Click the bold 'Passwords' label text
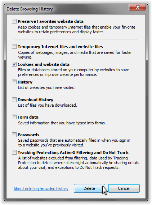Screen dimensions: 152x205 (x=28, y=135)
